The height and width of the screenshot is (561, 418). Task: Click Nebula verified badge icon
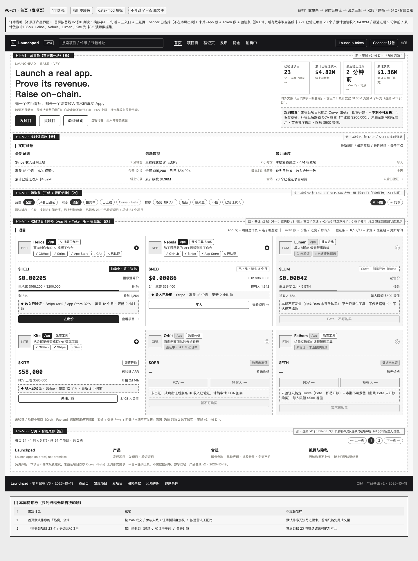[267, 248]
